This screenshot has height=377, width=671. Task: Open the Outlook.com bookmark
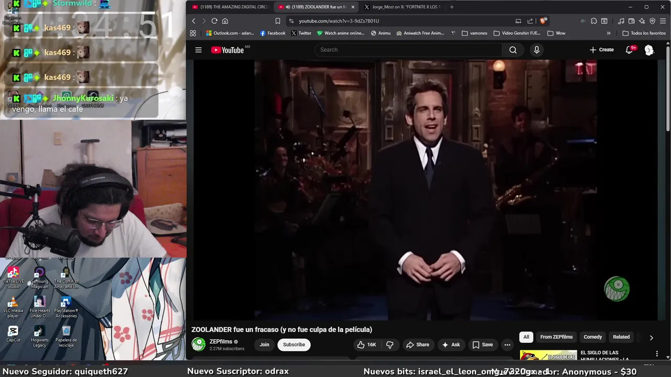[x=230, y=33]
